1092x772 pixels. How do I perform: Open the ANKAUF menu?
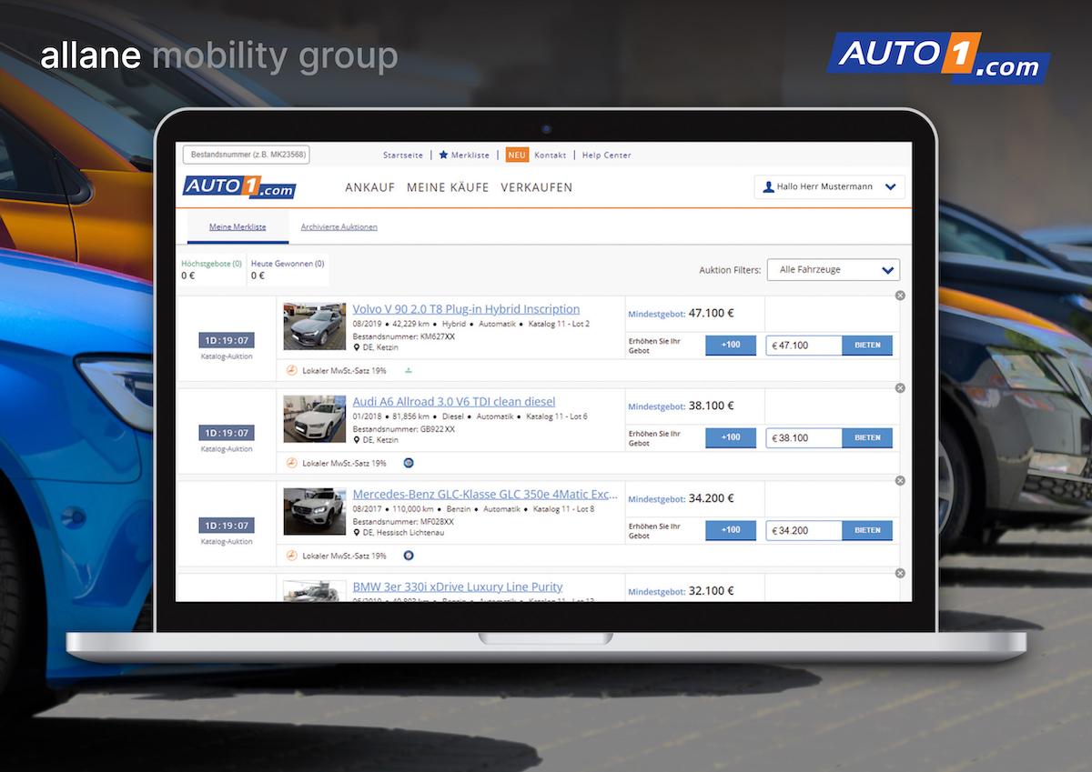tap(370, 187)
